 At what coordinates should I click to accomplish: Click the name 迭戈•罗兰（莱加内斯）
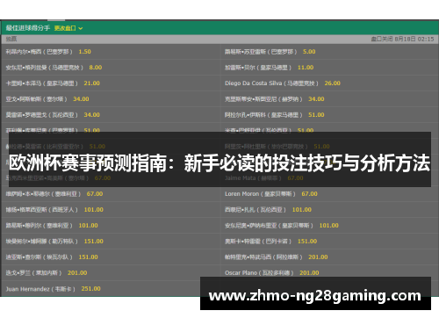point(33,273)
